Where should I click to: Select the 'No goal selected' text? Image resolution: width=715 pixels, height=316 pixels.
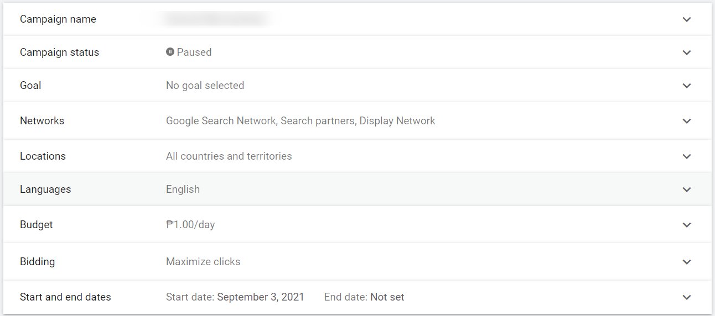tap(205, 85)
